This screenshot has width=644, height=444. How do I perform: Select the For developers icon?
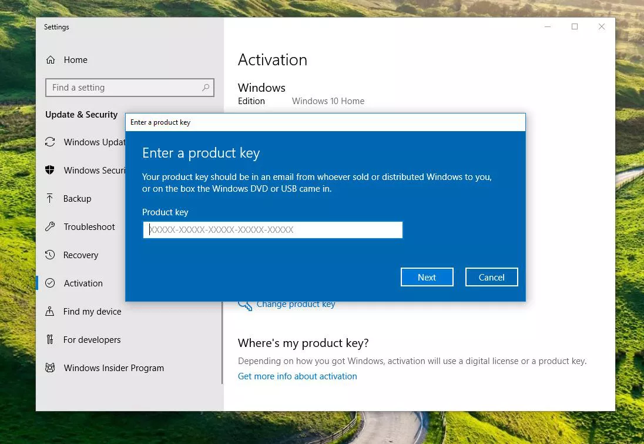pyautogui.click(x=51, y=339)
